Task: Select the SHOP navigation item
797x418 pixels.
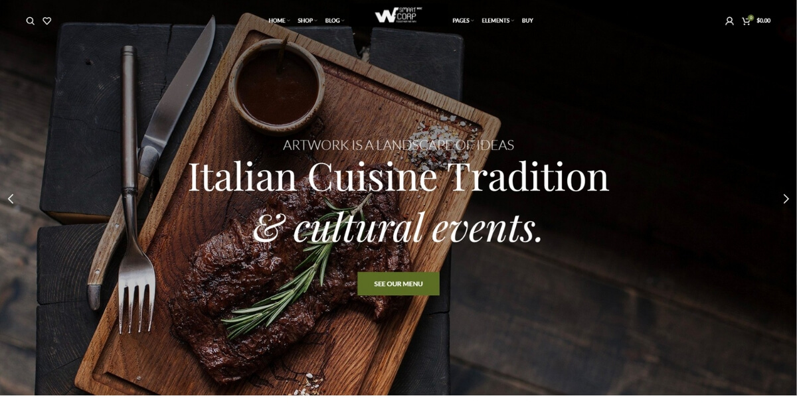Action: [x=305, y=21]
